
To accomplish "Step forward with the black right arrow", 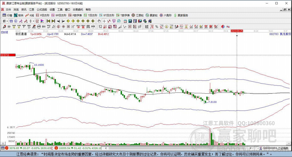I will 63,21.
